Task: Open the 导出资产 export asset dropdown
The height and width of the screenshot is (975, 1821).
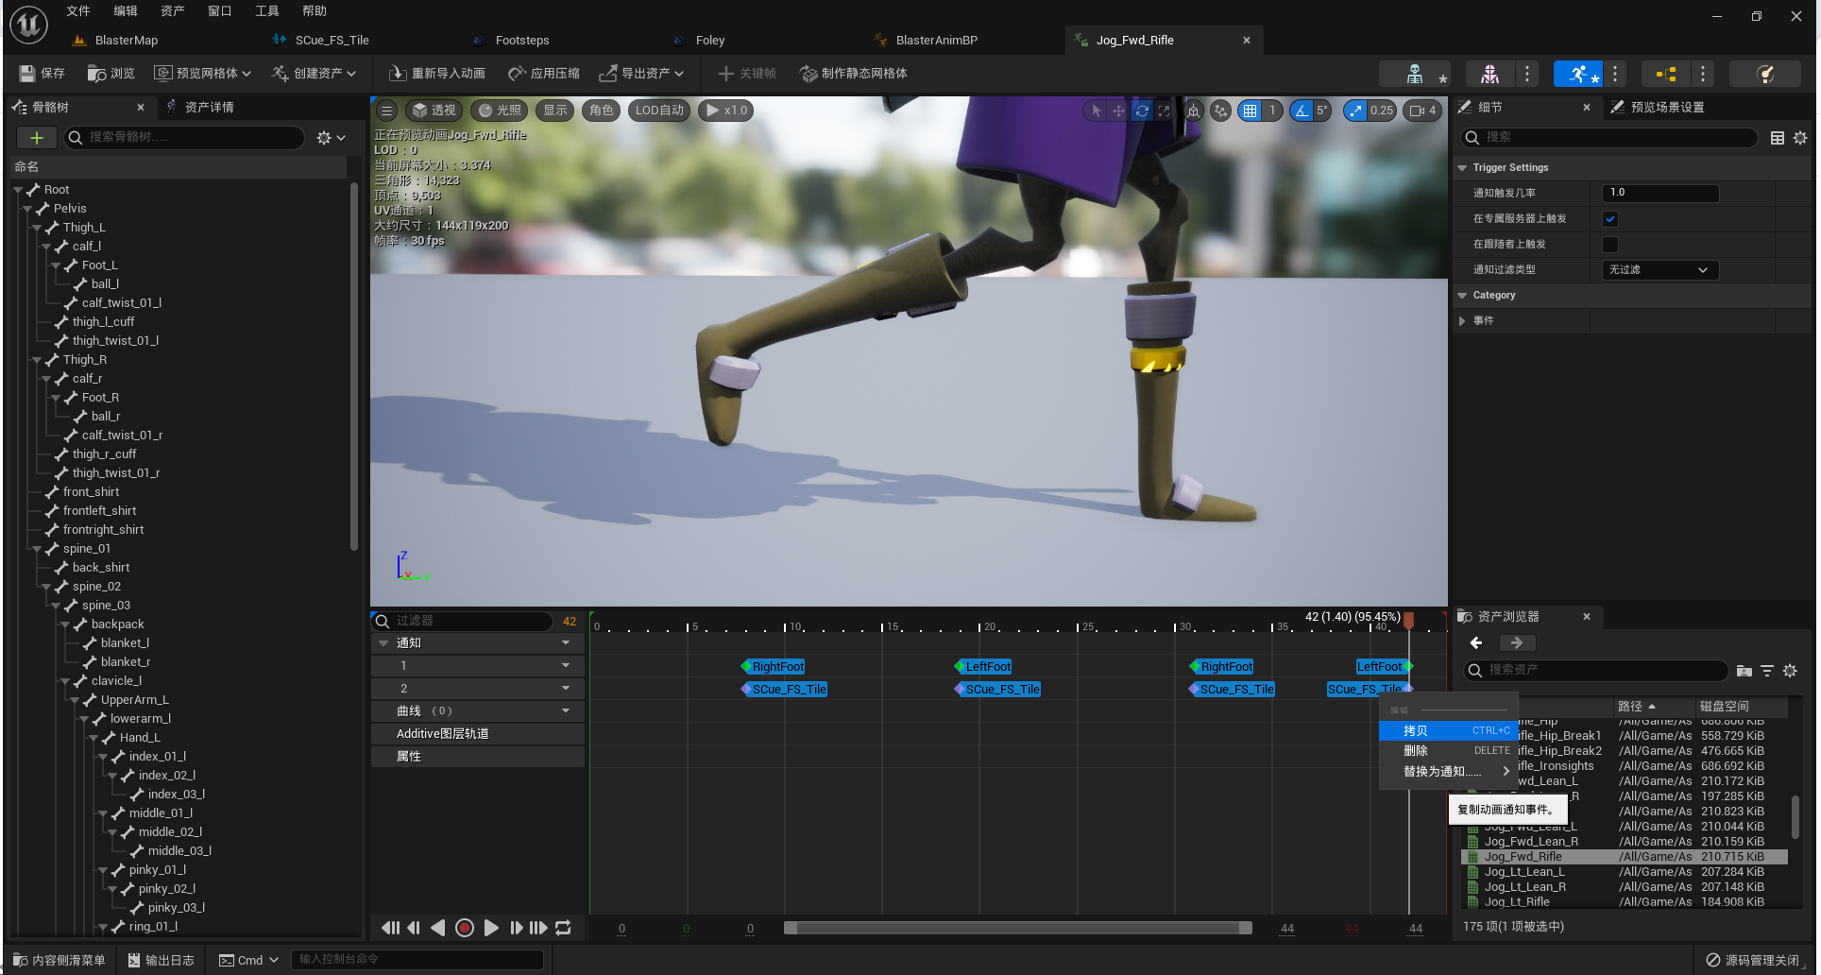Action: tap(641, 74)
